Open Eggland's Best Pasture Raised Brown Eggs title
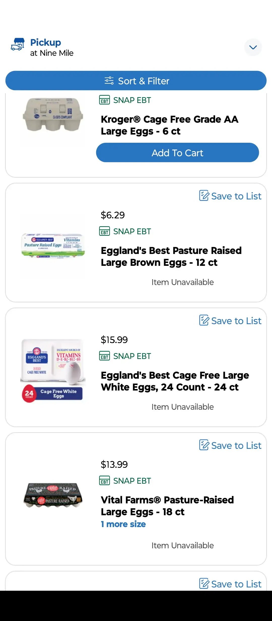Image resolution: width=272 pixels, height=621 pixels. [x=171, y=256]
